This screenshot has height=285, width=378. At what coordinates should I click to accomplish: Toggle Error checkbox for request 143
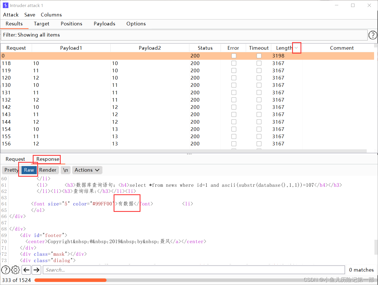(234, 114)
